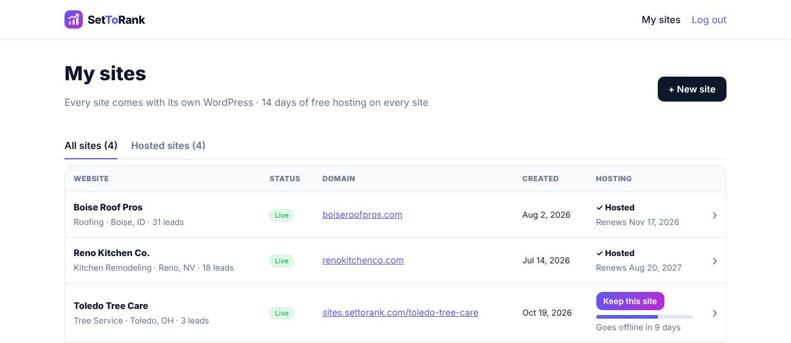The height and width of the screenshot is (343, 791).
Task: Click the Jul 14, 2026 created date
Action: [x=546, y=260]
